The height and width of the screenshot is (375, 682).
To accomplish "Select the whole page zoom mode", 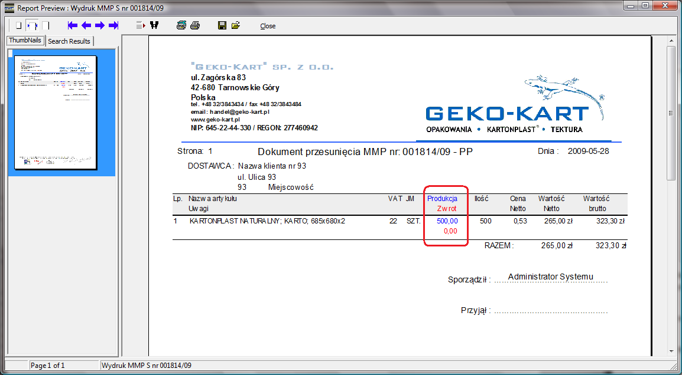I will pos(18,25).
